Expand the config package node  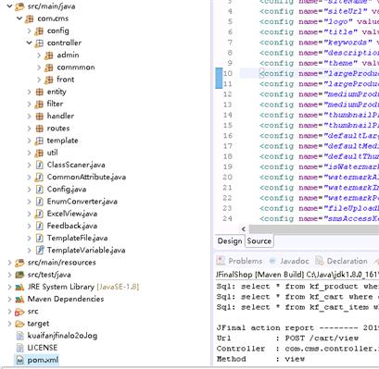(x=29, y=31)
